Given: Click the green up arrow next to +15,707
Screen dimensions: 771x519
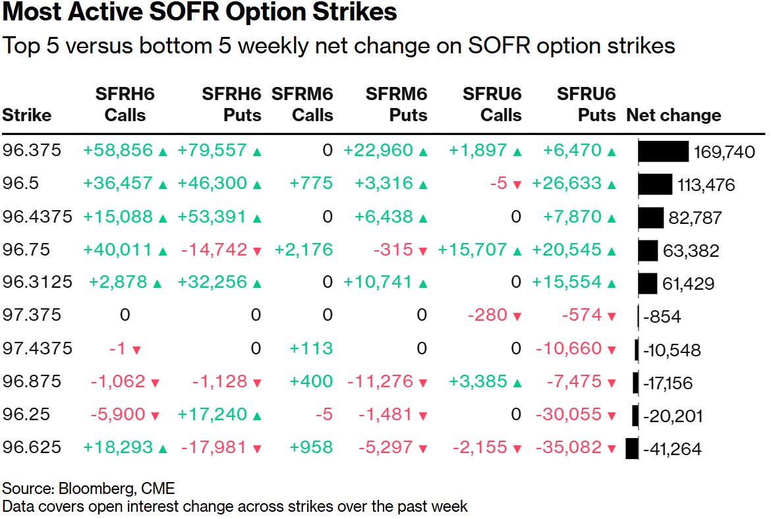Looking at the screenshot, I should [517, 251].
